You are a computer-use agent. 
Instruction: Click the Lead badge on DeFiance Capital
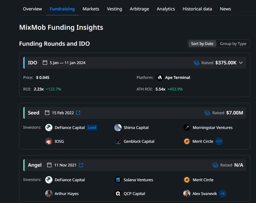click(92, 128)
